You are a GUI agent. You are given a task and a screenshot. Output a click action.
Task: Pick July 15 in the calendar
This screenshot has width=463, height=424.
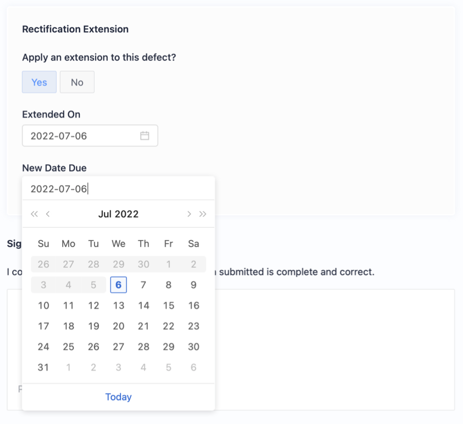(x=168, y=306)
